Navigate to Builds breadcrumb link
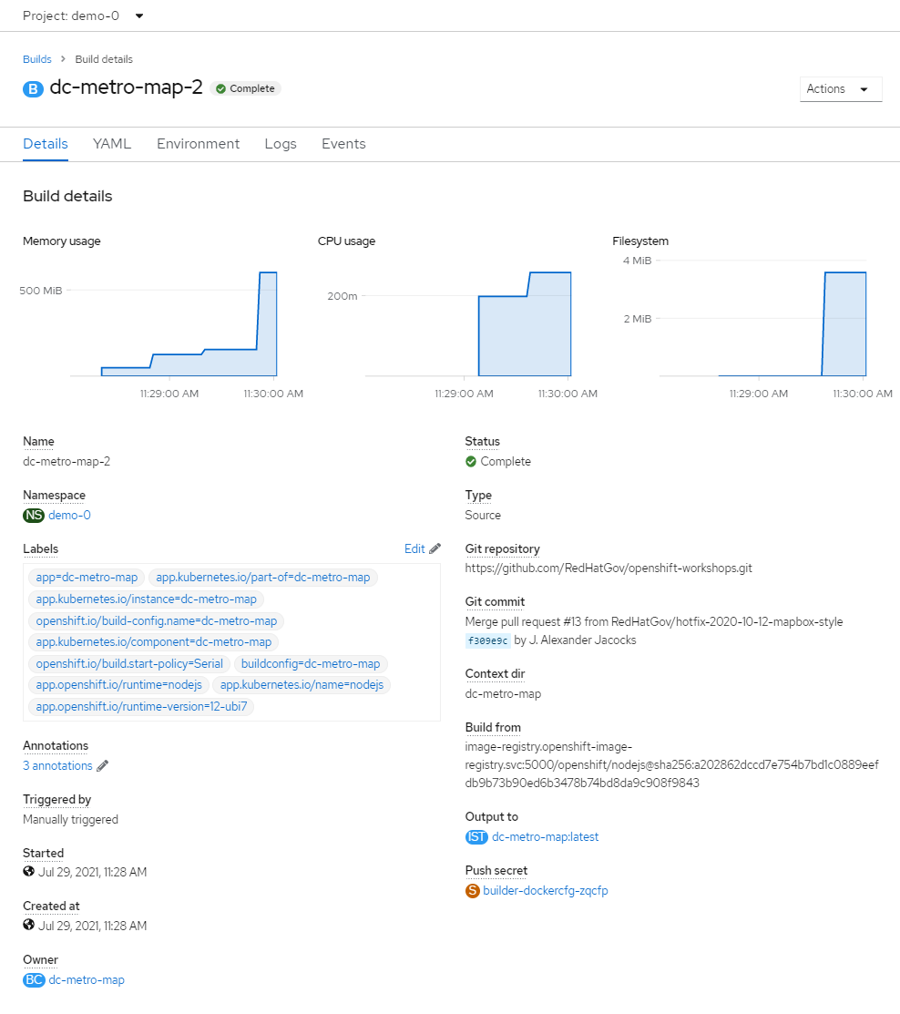 pyautogui.click(x=37, y=59)
